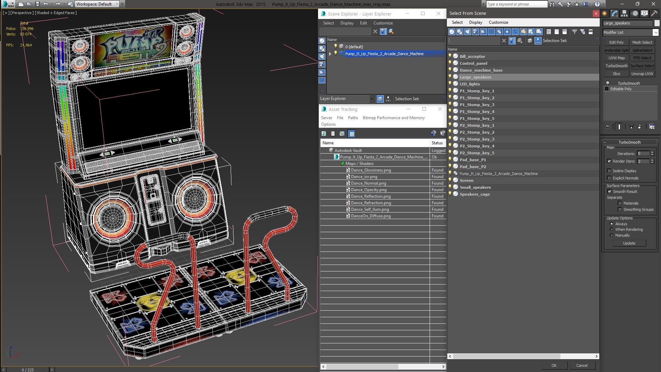
Task: Enable Separate by Materials checkbox
Action: [x=620, y=203]
